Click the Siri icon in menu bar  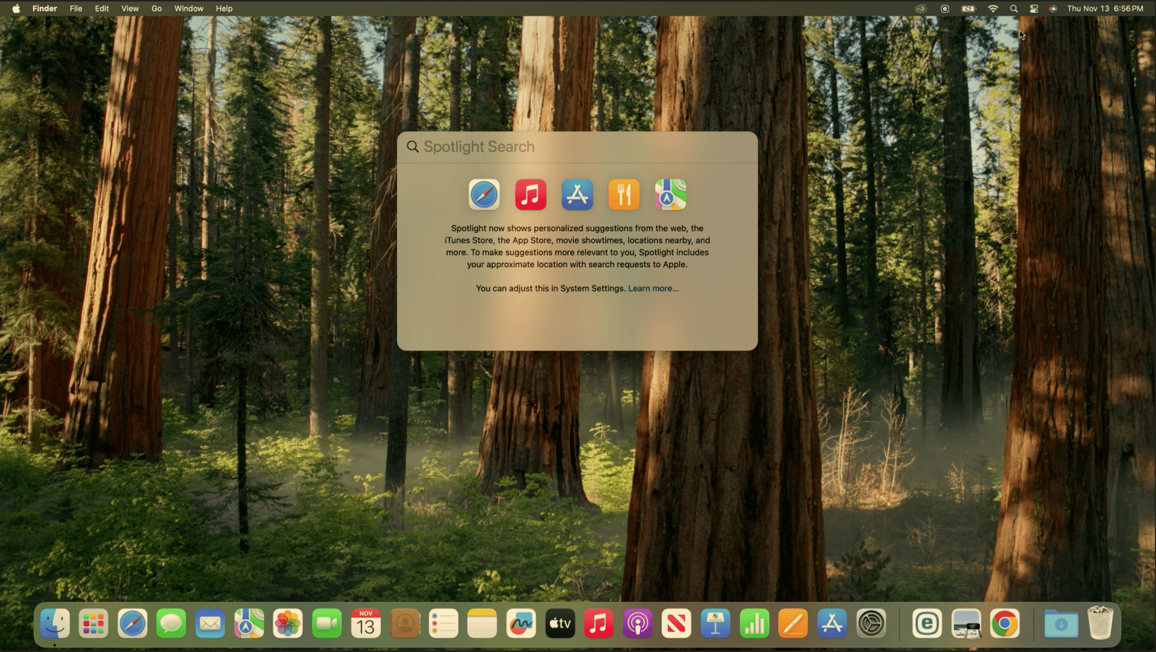[1053, 9]
